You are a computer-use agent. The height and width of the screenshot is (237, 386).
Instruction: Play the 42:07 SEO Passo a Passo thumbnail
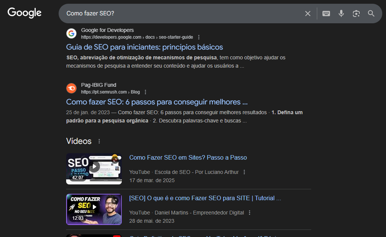point(94,169)
